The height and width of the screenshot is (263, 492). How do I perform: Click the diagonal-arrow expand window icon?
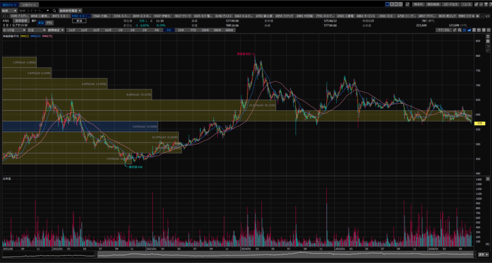(407, 4)
